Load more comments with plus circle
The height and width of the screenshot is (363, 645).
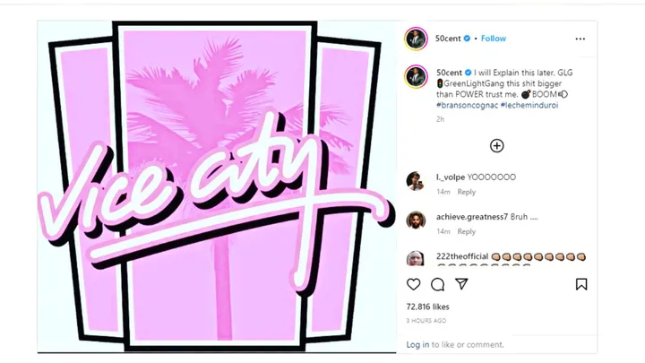coord(497,146)
